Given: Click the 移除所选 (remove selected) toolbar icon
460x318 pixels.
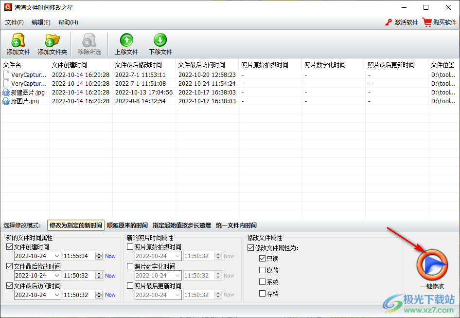Looking at the screenshot, I should tap(89, 40).
